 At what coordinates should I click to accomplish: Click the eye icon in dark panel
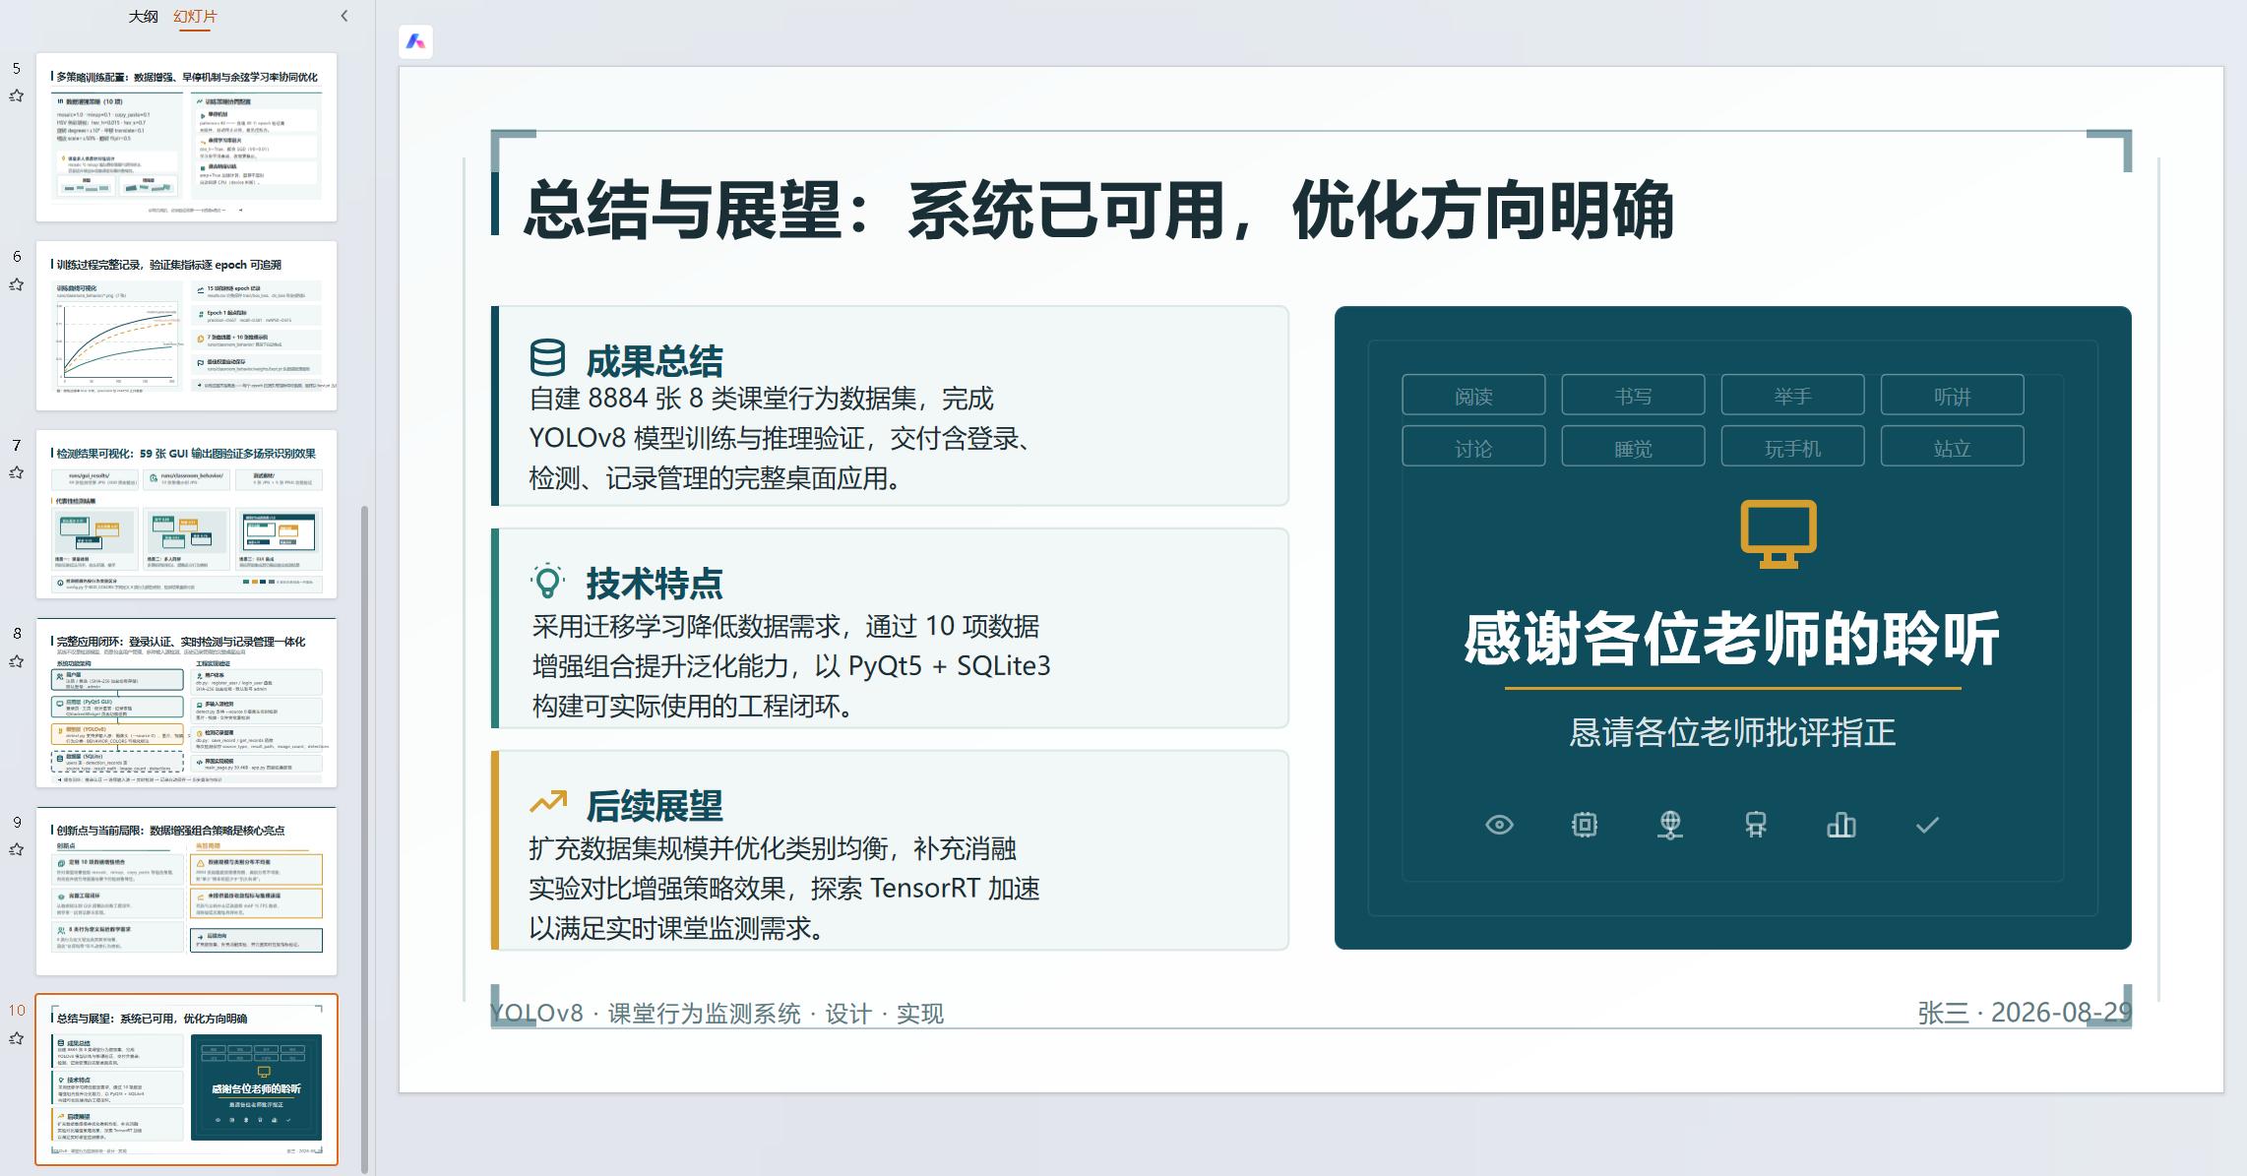[1499, 825]
